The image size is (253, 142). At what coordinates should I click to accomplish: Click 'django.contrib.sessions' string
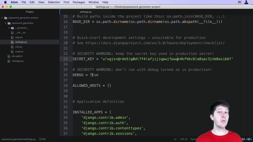pos(108,133)
